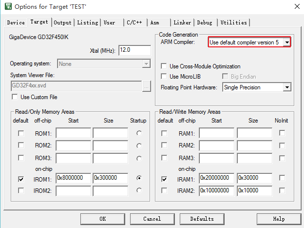The width and height of the screenshot is (304, 228).
Task: Open the User tab
Action: pyautogui.click(x=112, y=22)
